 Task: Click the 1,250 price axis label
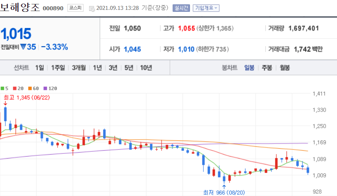point(319,126)
